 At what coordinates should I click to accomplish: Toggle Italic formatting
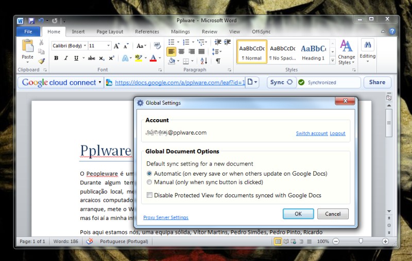66,58
